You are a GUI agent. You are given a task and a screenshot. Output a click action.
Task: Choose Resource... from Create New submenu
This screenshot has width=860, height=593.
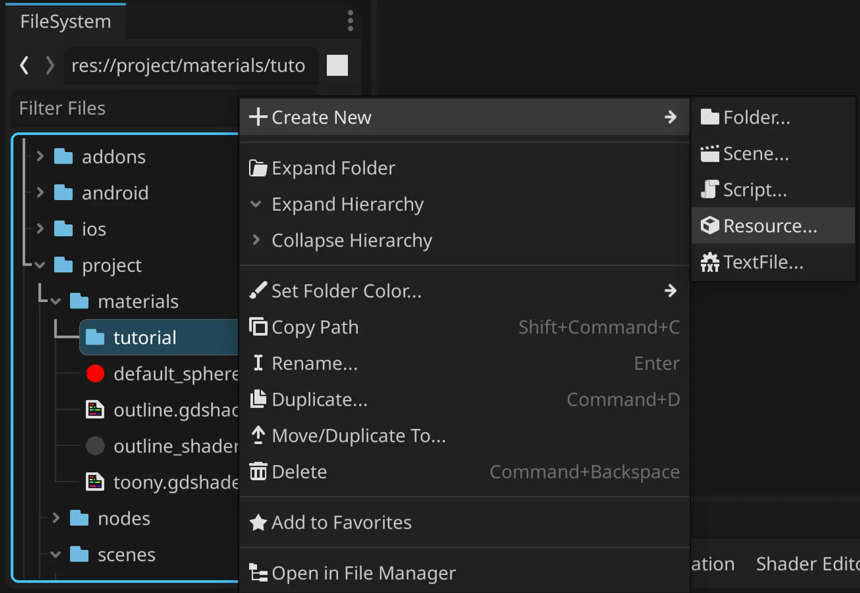(x=770, y=226)
